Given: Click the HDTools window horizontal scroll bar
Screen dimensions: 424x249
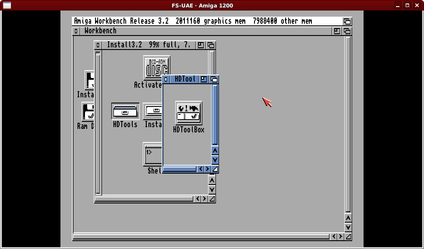Looking at the screenshot, I should click(180, 169).
